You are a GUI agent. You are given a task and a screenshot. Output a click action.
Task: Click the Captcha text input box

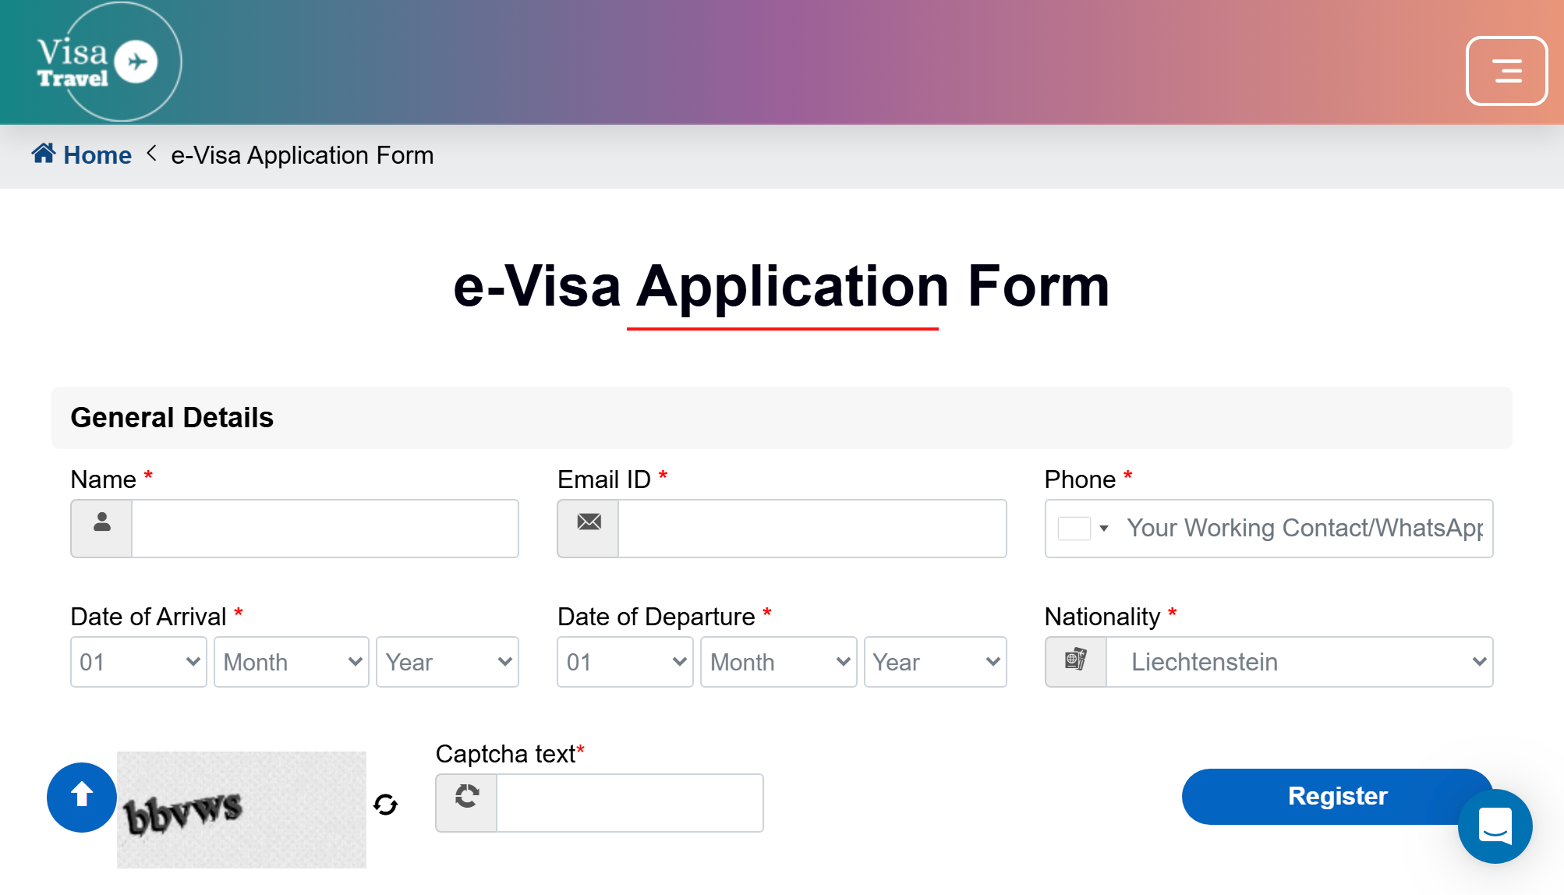[629, 803]
